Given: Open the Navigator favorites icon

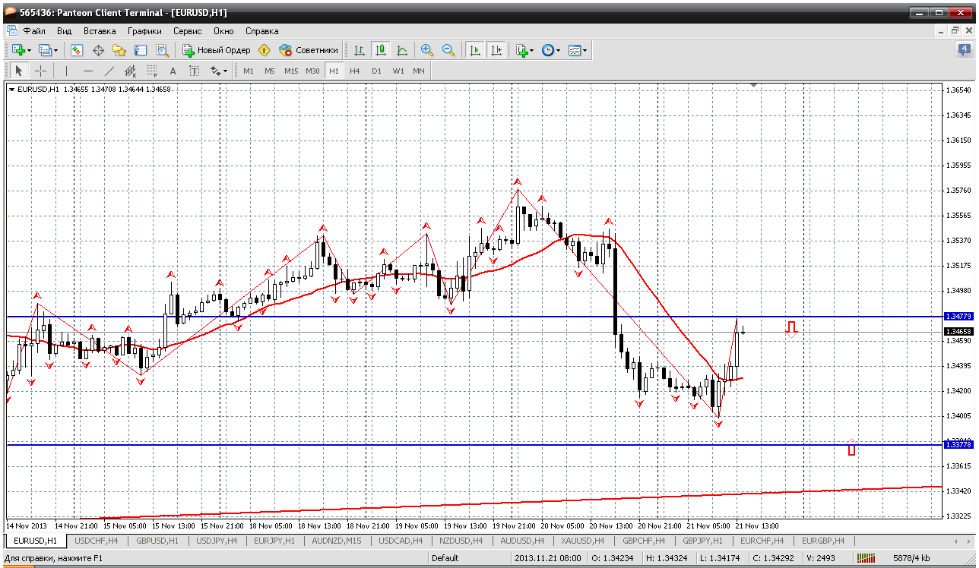Looking at the screenshot, I should (119, 50).
